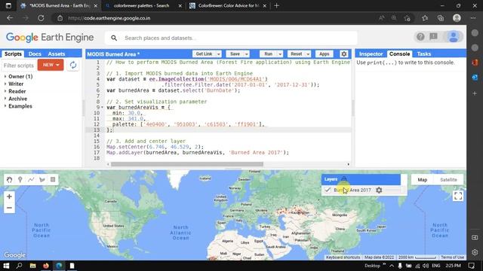Switch to ColorBrewer Color Advice browser tab
The height and width of the screenshot is (271, 483).
pyautogui.click(x=228, y=5)
